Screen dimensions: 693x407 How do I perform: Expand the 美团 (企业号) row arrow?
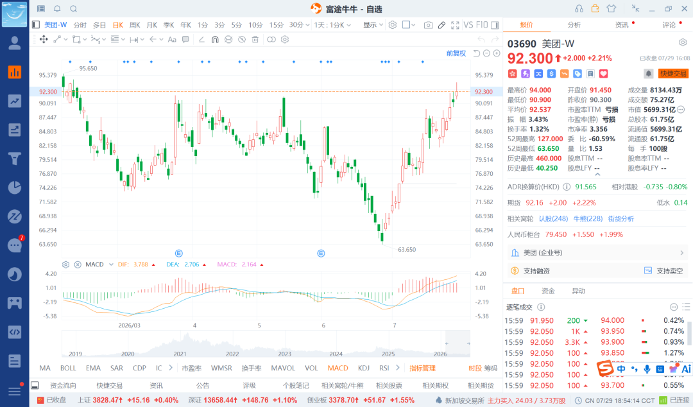[682, 252]
